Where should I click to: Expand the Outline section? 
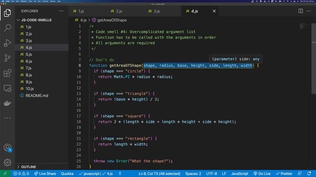[29, 167]
